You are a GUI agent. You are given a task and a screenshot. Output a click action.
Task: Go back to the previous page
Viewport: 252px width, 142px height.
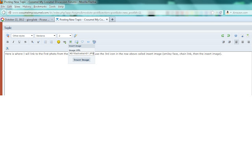4,13
